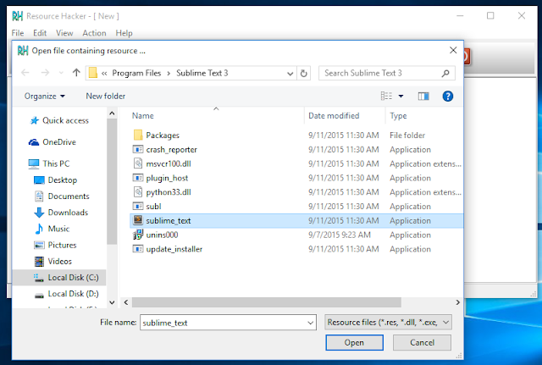Click the navigation pane vertical scrollbar
This screenshot has height=365, width=542.
(x=112, y=183)
